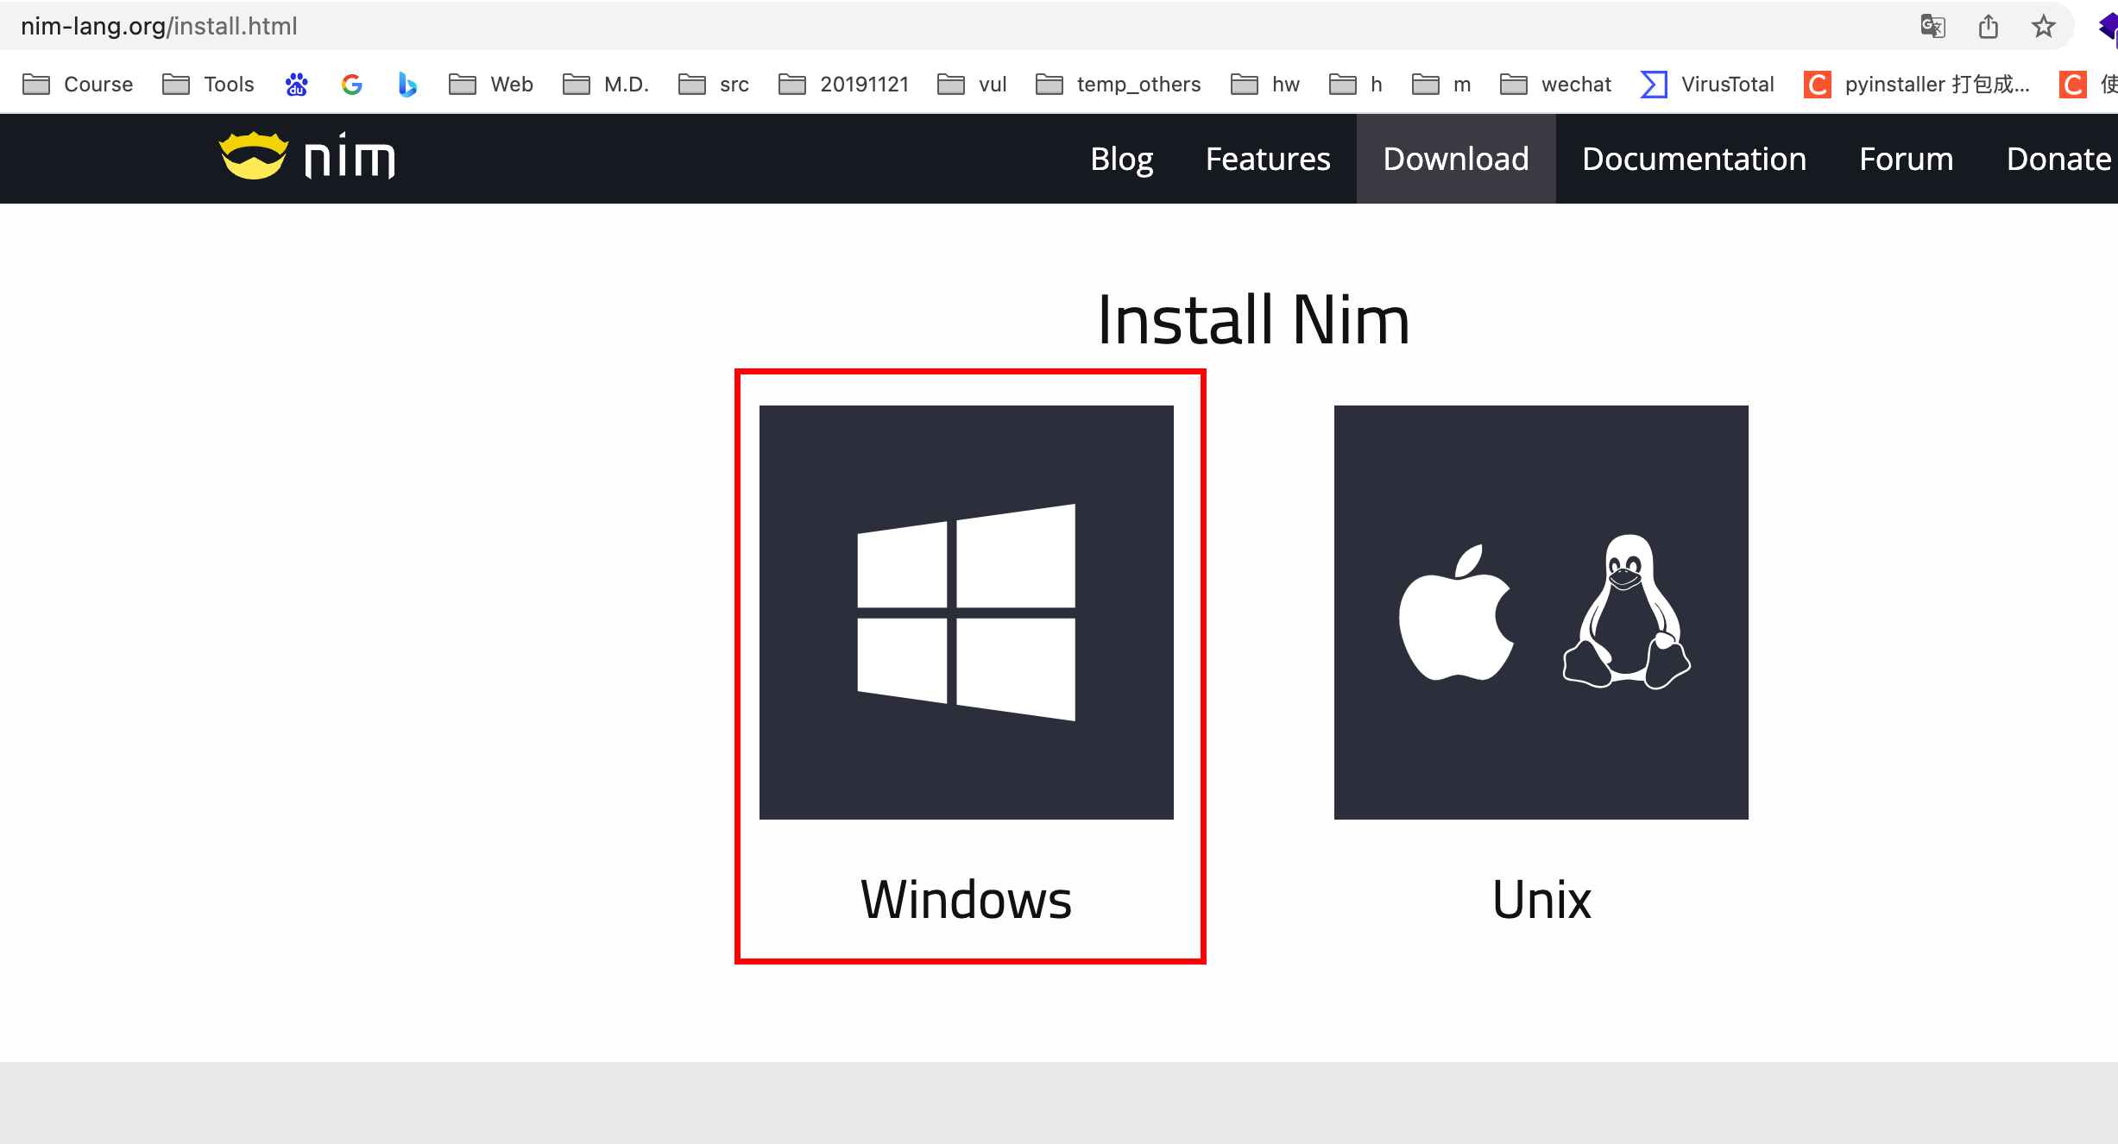Click the Nim crown logo
This screenshot has height=1144, width=2118.
tap(254, 156)
